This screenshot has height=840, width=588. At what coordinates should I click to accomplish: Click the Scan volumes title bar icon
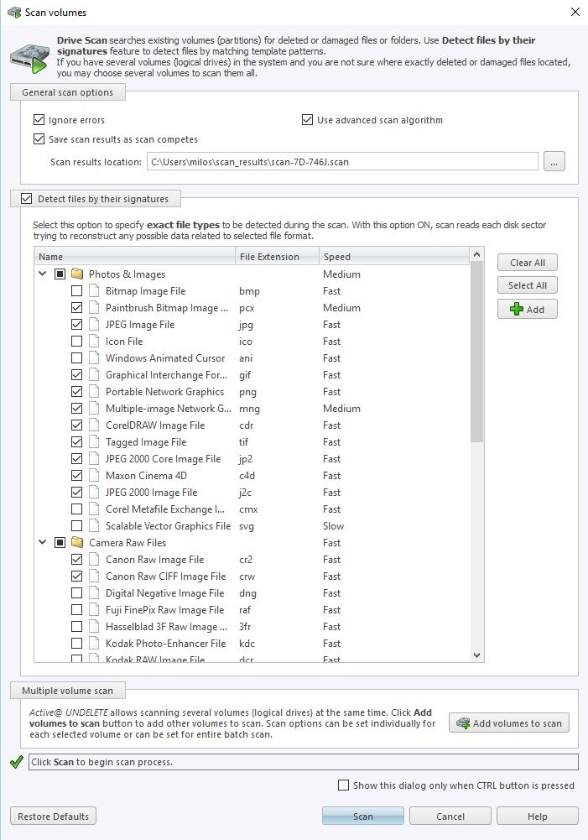pos(14,12)
